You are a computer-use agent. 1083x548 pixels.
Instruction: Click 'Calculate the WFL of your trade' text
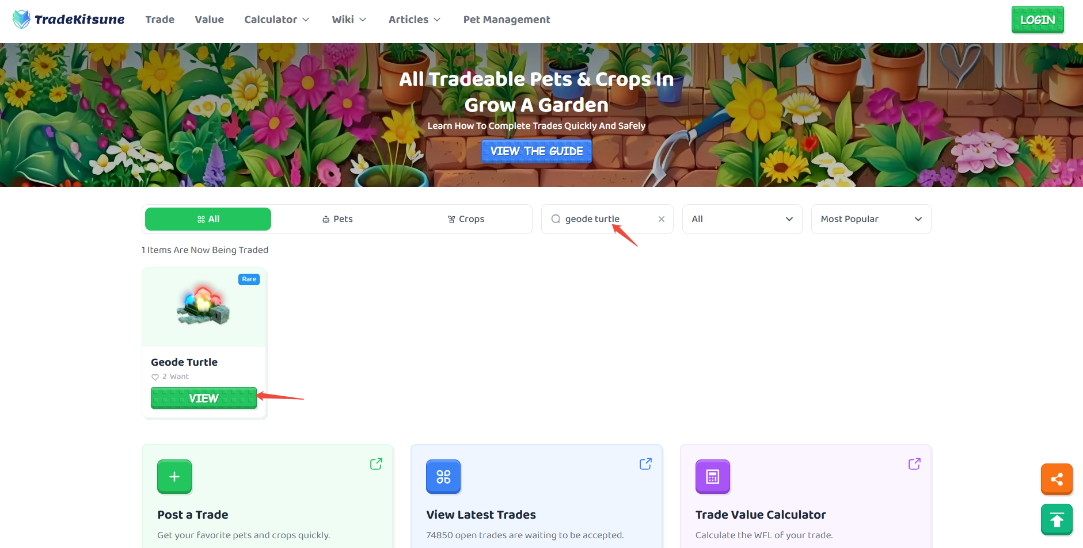(x=764, y=535)
